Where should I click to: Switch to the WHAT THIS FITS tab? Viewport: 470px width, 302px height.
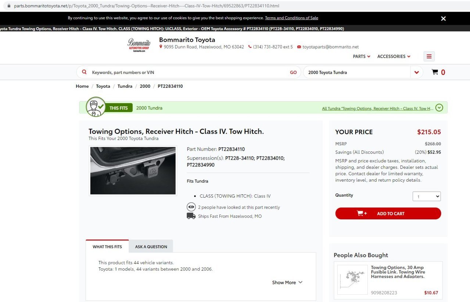(107, 247)
